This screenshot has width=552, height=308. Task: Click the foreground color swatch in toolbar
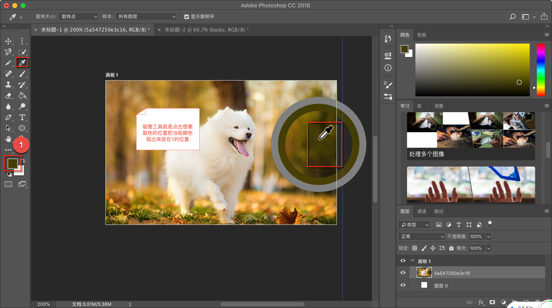[x=12, y=163]
